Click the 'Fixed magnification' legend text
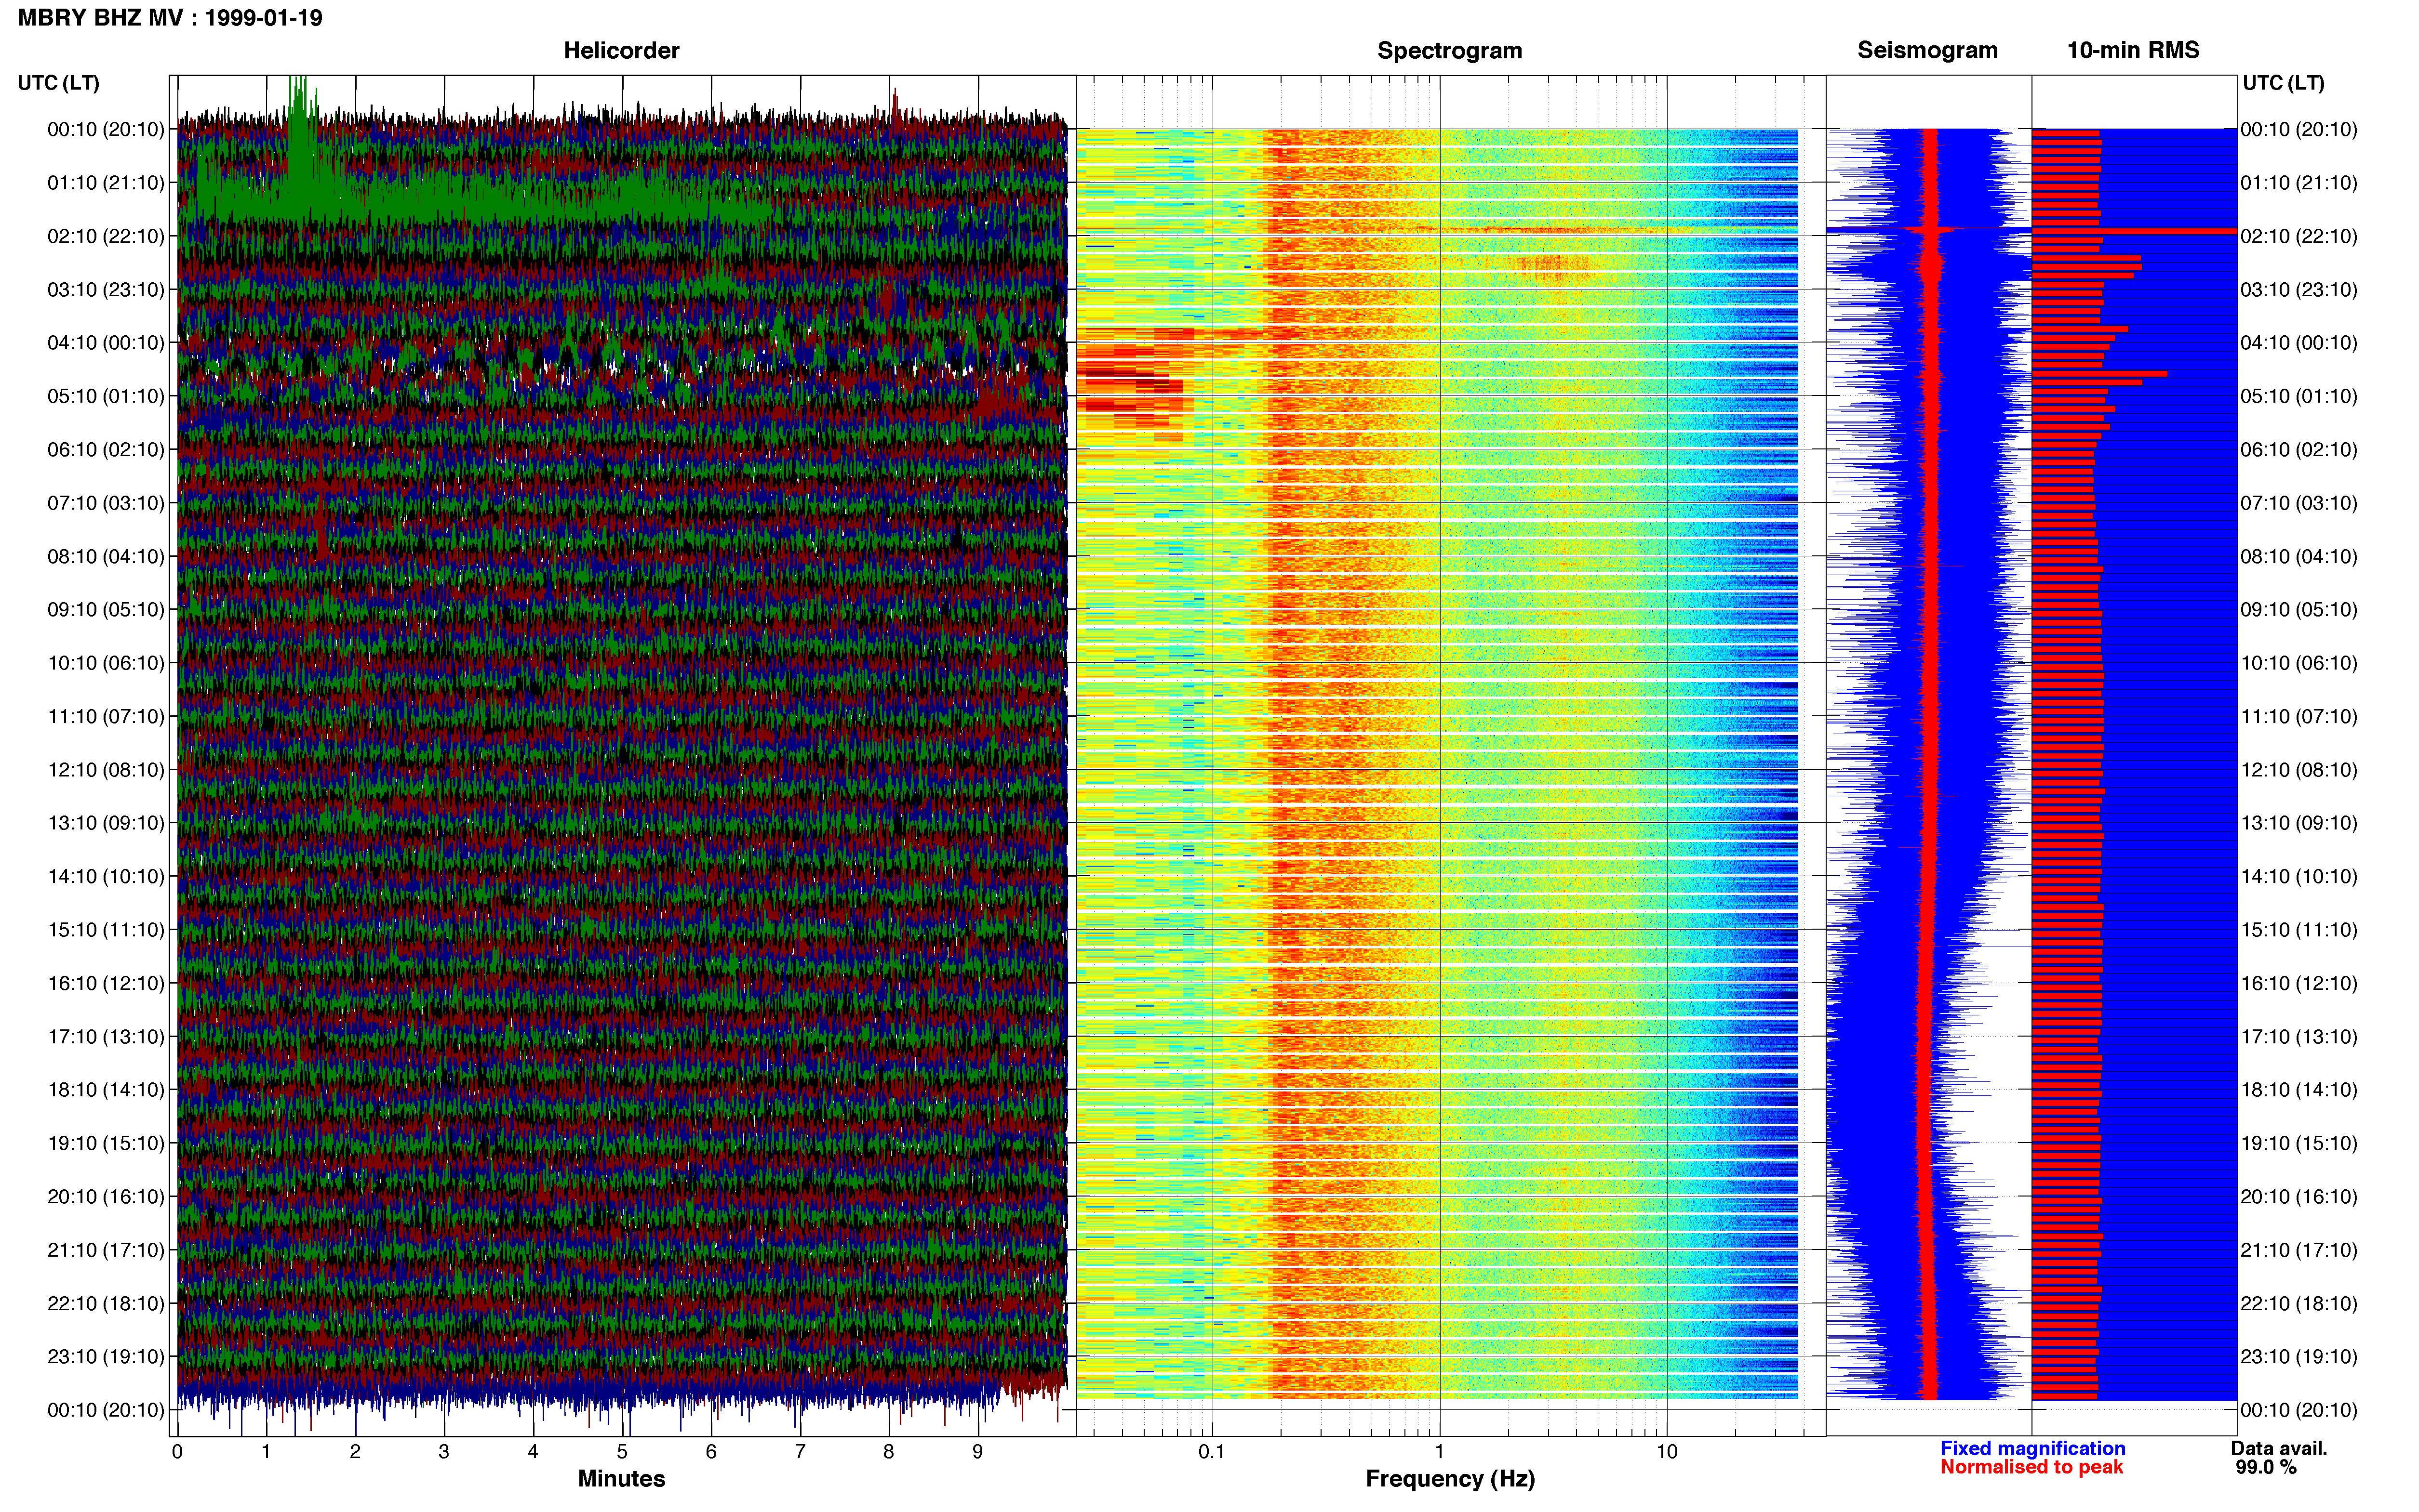This screenshot has height=1512, width=2419. click(2032, 1448)
